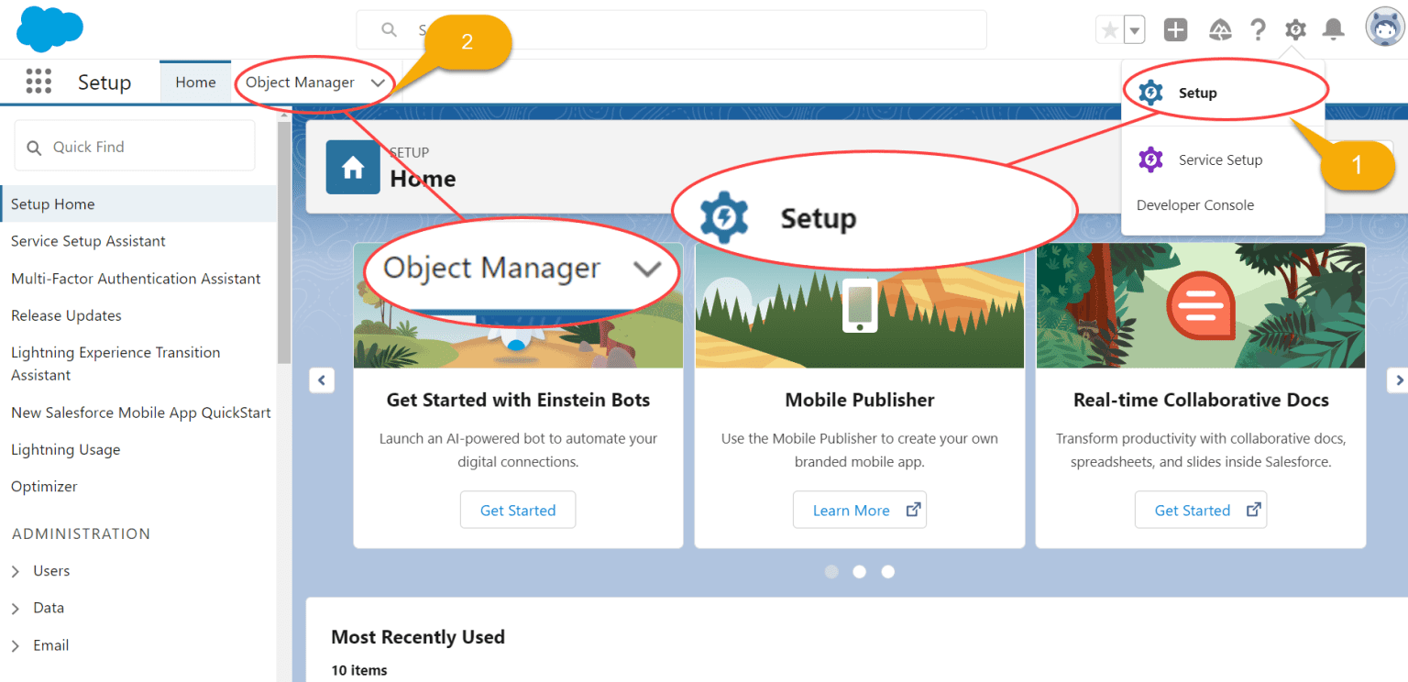This screenshot has height=682, width=1408.
Task: Click Get Started for Einstein Bots
Action: pyautogui.click(x=518, y=510)
